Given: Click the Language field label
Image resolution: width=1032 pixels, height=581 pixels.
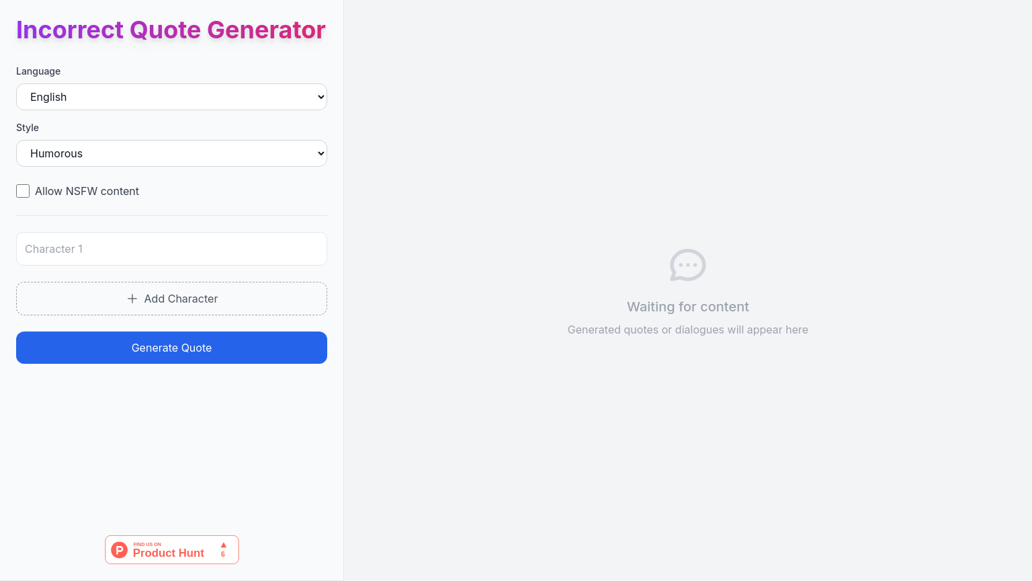Looking at the screenshot, I should (x=38, y=71).
